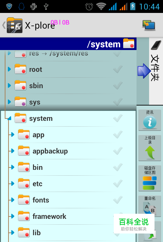
Task: Tap the X-plore app logo icon
Action: (x=15, y=25)
